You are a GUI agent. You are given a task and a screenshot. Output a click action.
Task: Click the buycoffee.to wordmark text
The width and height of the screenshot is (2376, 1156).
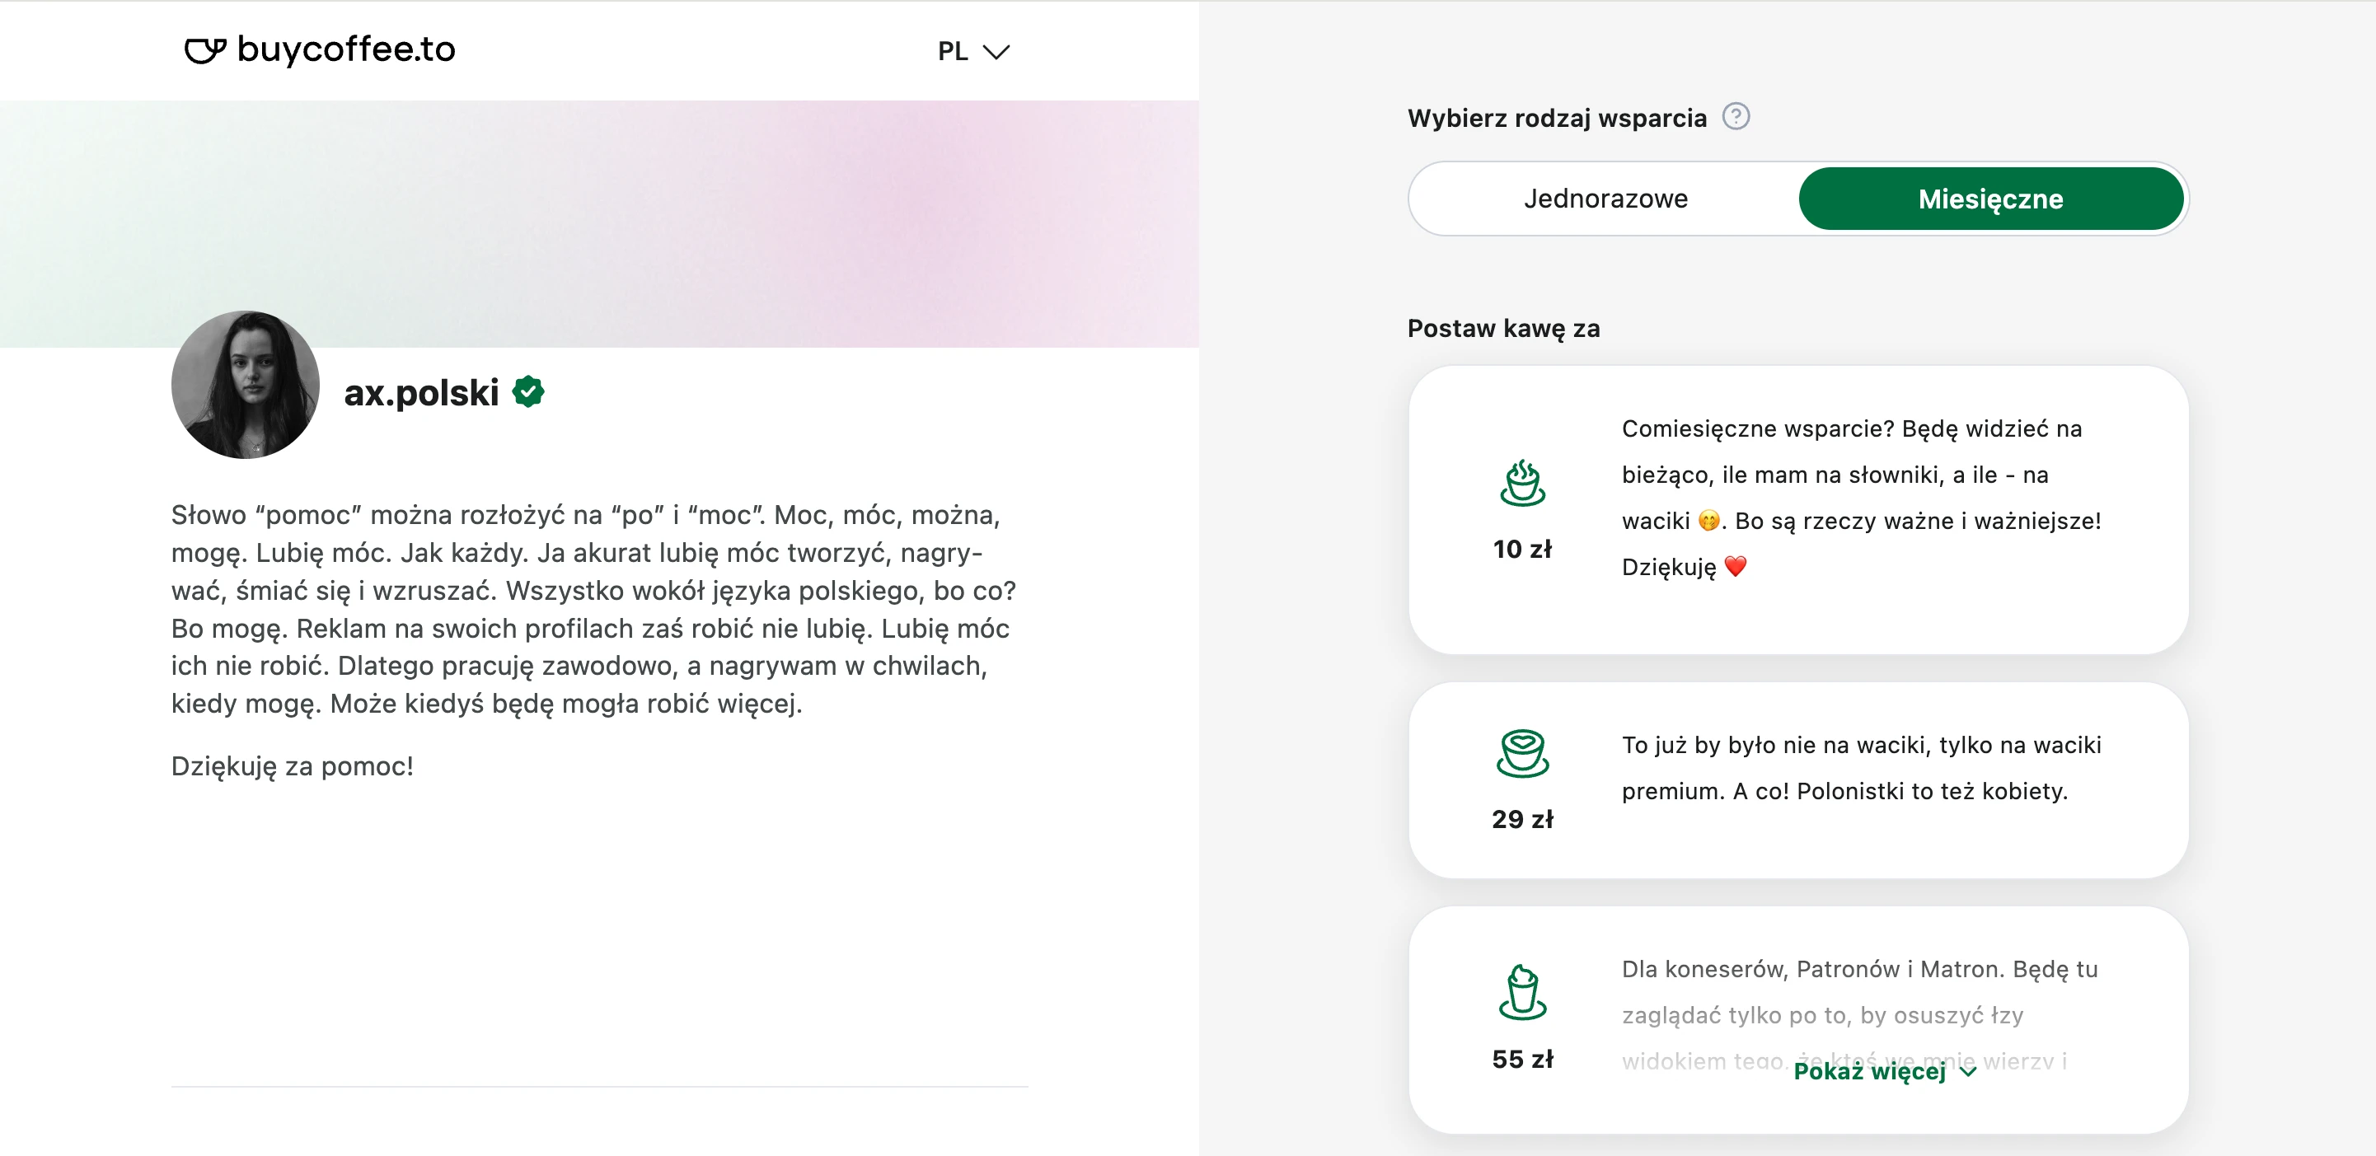pyautogui.click(x=346, y=49)
